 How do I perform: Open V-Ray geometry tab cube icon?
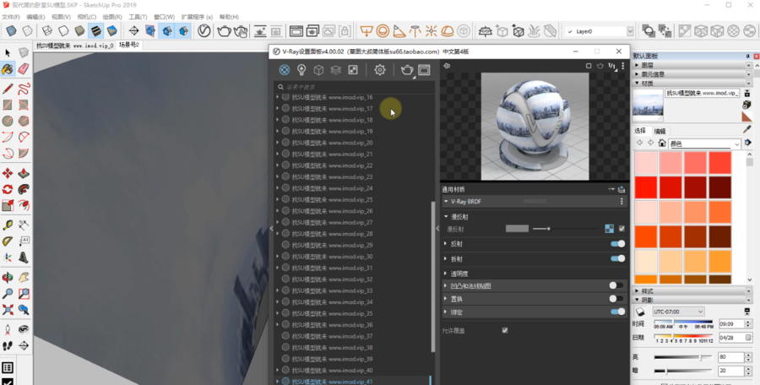tap(318, 70)
